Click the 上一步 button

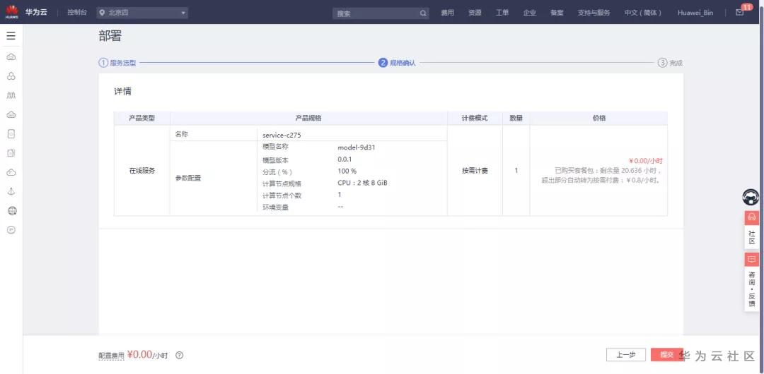pos(625,355)
